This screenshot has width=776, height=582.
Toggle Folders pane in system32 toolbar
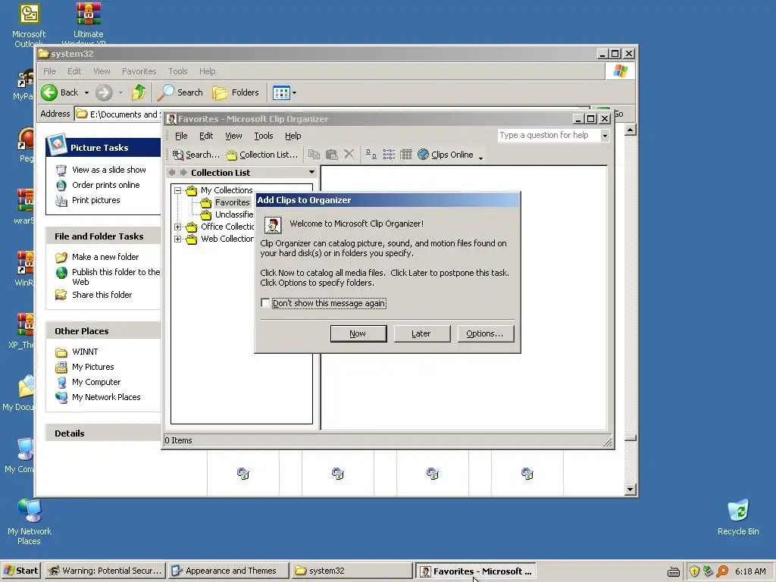tap(236, 92)
